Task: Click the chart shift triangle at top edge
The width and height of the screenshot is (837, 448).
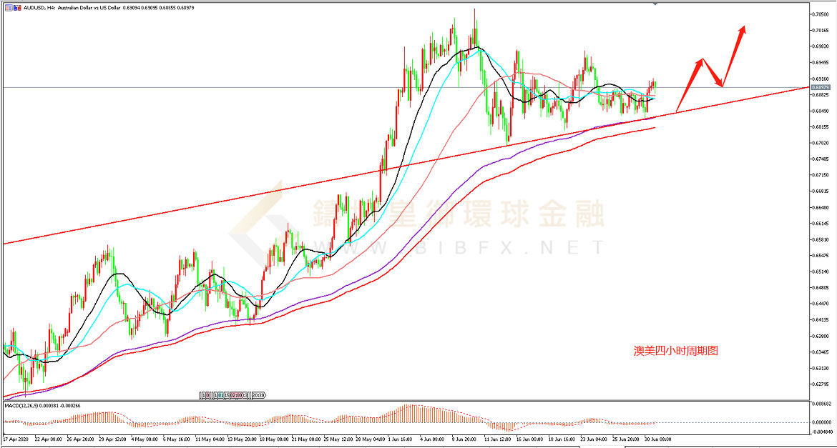Action: click(x=655, y=4)
